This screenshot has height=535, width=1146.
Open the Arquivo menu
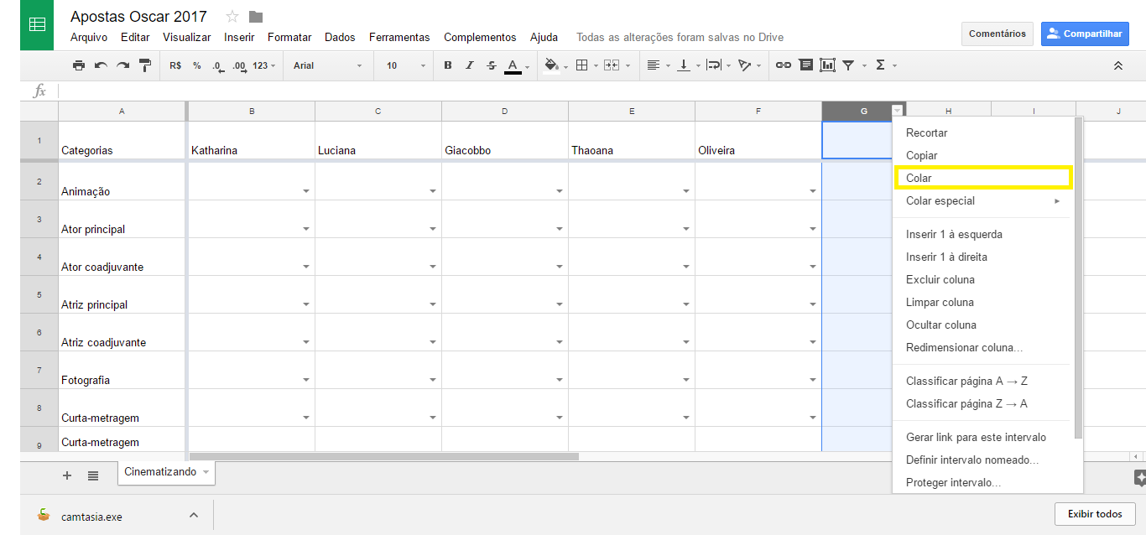click(89, 37)
